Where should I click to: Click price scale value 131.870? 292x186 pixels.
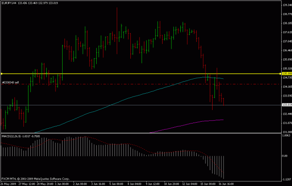pos(287,123)
